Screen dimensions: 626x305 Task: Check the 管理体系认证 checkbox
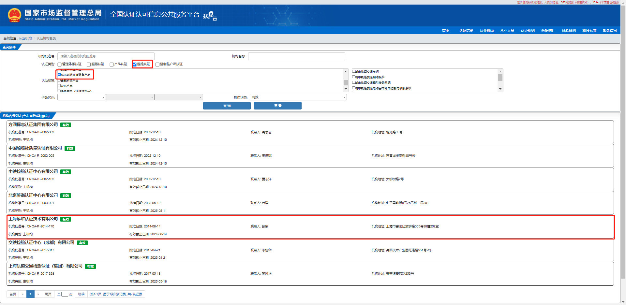coord(60,65)
